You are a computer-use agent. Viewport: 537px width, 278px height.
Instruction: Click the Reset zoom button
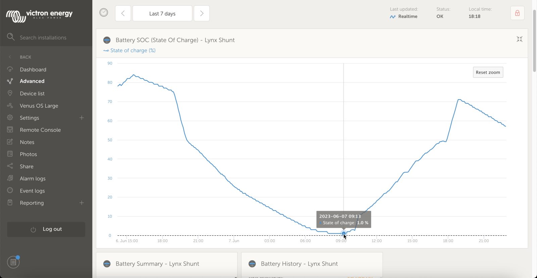tap(488, 72)
